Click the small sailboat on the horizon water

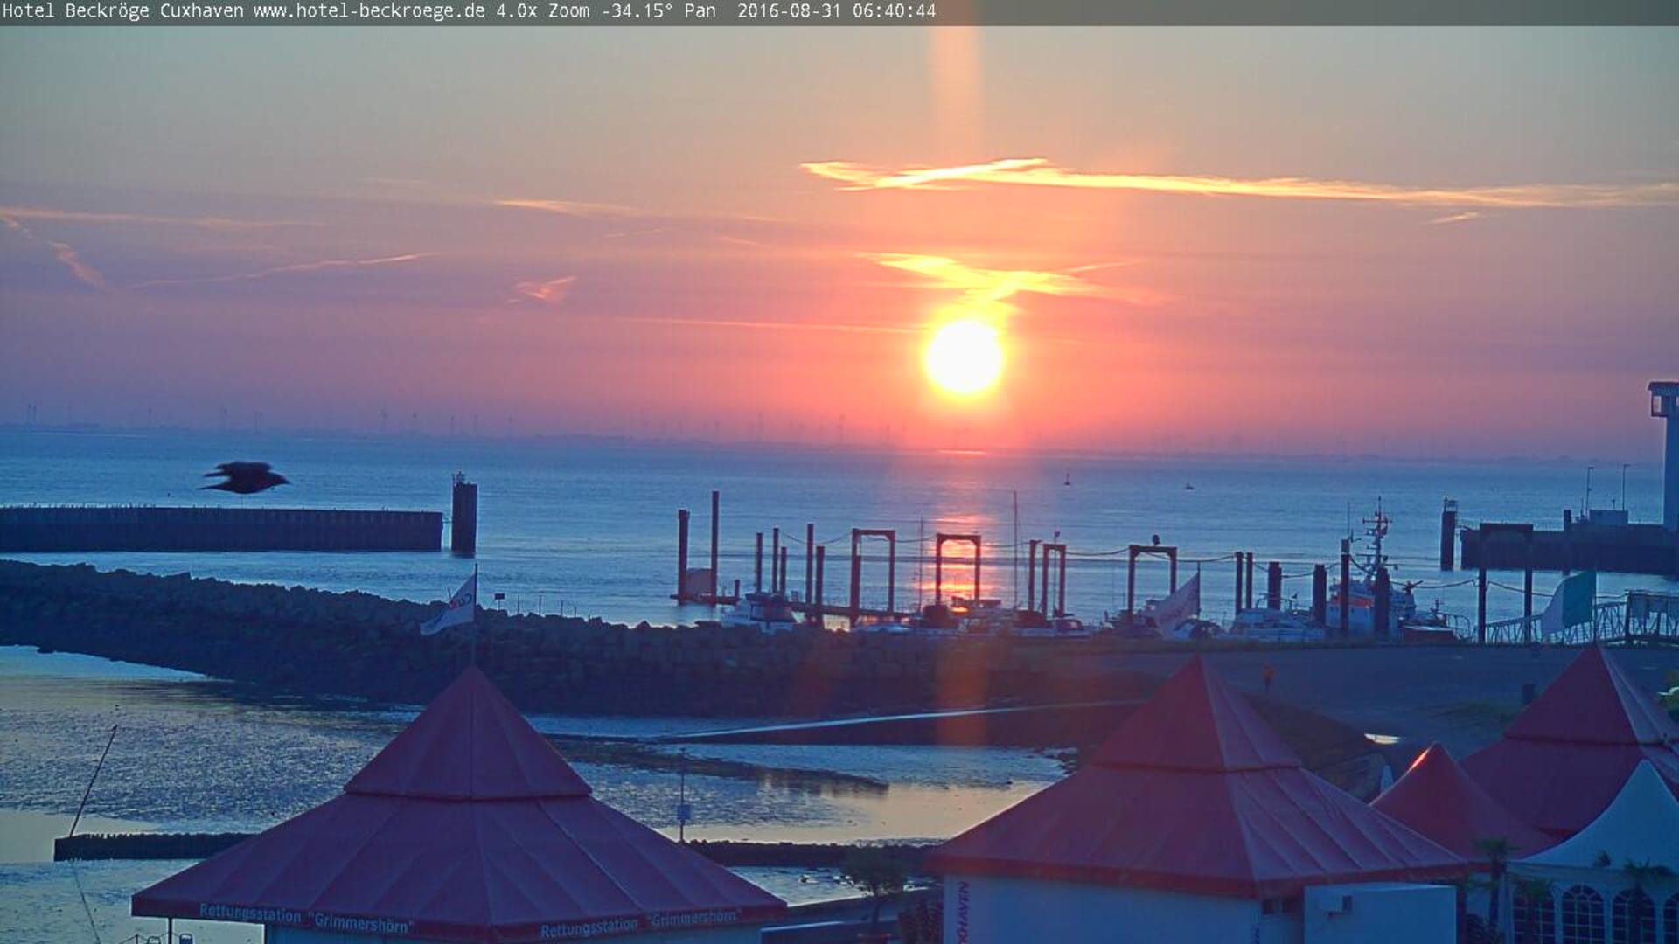[1066, 479]
